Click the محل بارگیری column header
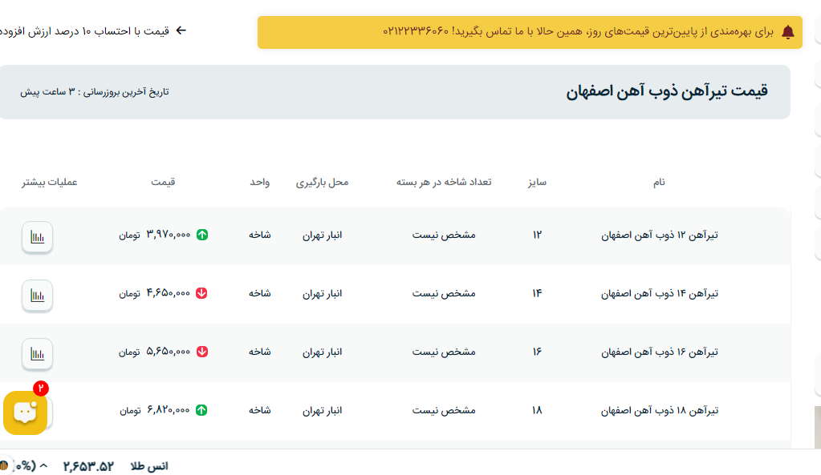The height and width of the screenshot is (475, 821). coord(322,183)
